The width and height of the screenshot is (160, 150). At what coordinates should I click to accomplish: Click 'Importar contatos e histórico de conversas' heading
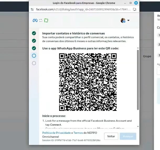tap(73, 33)
